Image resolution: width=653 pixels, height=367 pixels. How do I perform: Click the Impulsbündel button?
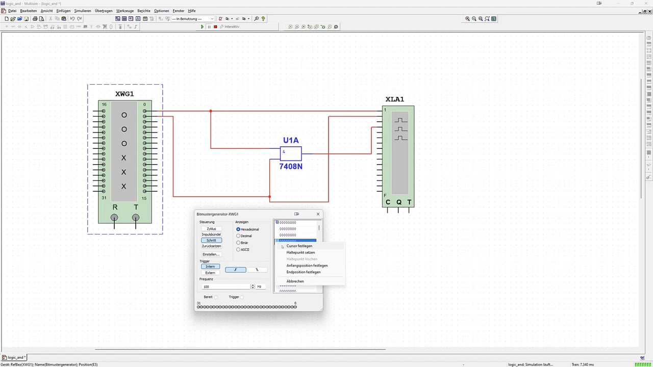tap(211, 234)
